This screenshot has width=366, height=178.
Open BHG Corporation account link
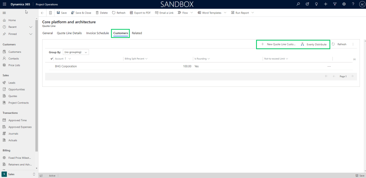66,66
